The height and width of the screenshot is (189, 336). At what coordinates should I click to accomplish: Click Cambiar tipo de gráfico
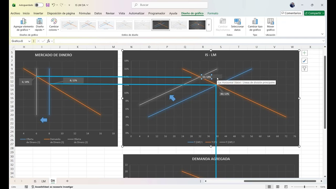[x=255, y=25]
